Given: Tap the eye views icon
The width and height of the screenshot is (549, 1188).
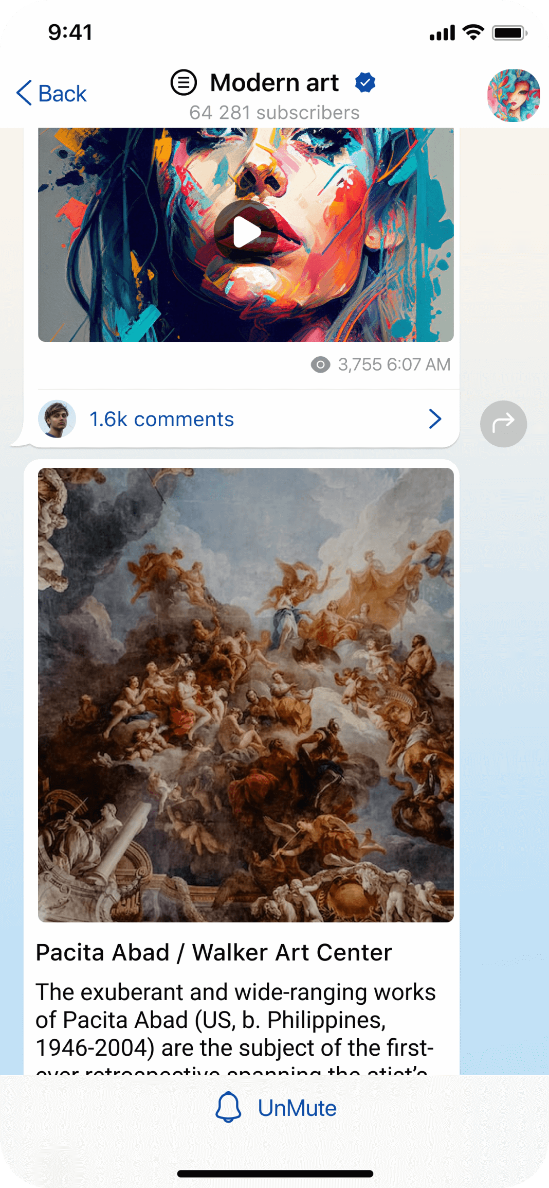Looking at the screenshot, I should click(x=320, y=365).
